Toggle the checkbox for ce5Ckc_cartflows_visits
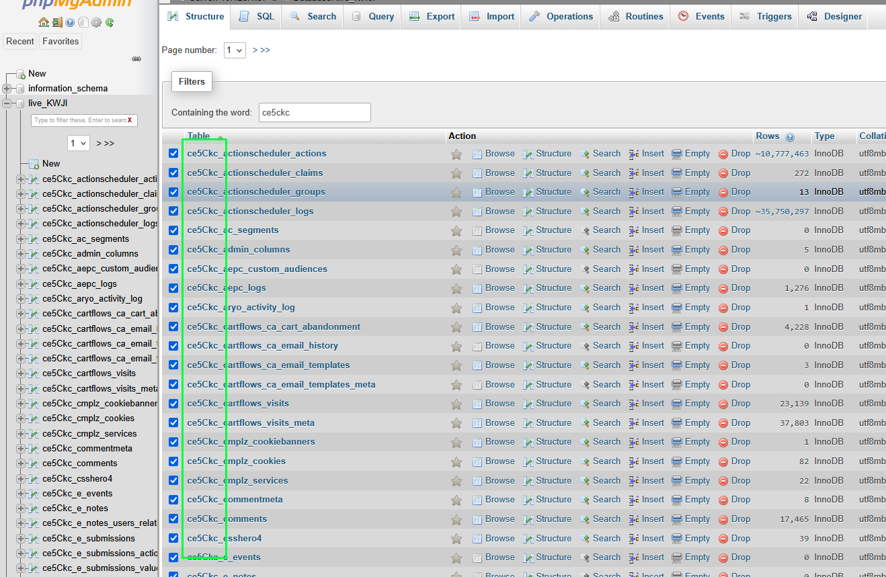 (173, 404)
